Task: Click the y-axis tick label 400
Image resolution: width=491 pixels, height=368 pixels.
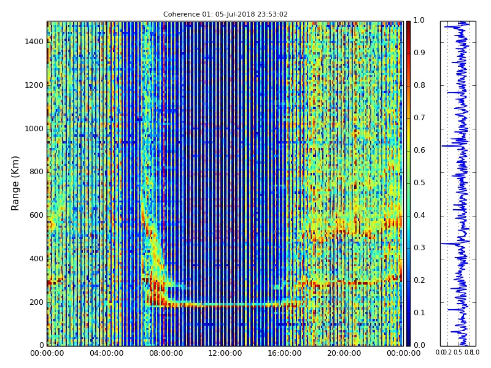Action: [36, 259]
